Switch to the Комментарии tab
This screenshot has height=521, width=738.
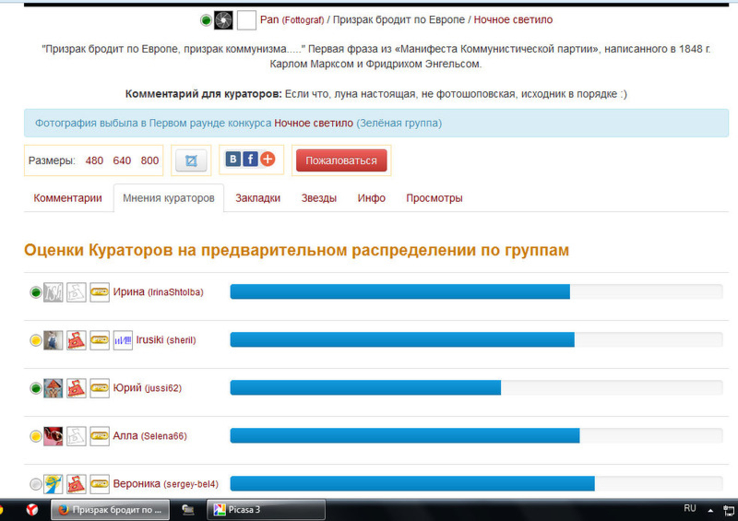click(x=68, y=199)
